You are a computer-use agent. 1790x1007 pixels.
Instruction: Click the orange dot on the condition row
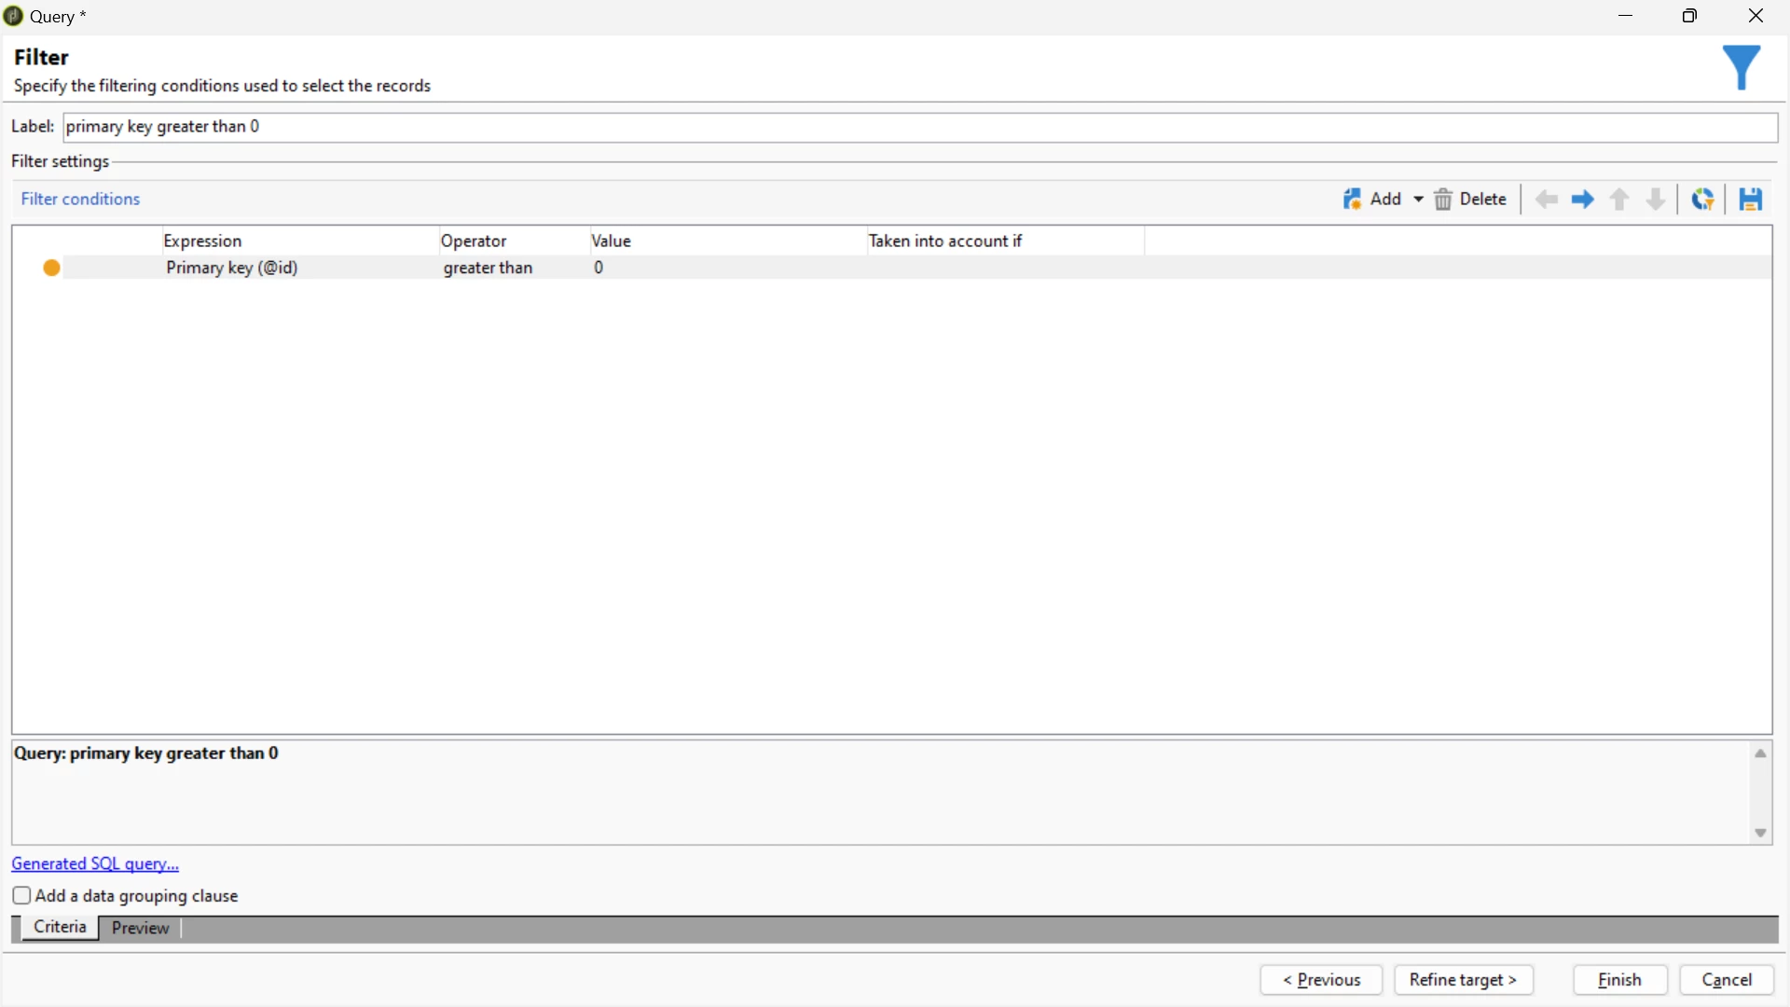tap(52, 269)
